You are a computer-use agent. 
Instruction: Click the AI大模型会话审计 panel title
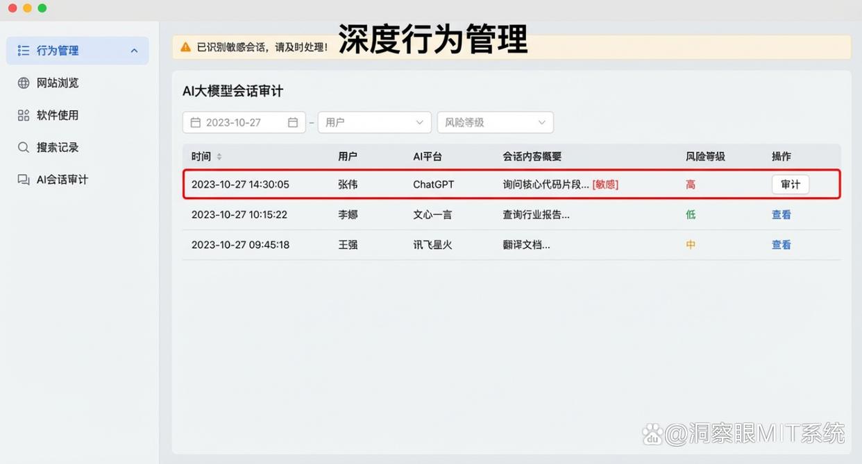(x=233, y=92)
